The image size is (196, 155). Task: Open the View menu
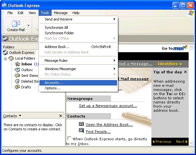(x=32, y=13)
